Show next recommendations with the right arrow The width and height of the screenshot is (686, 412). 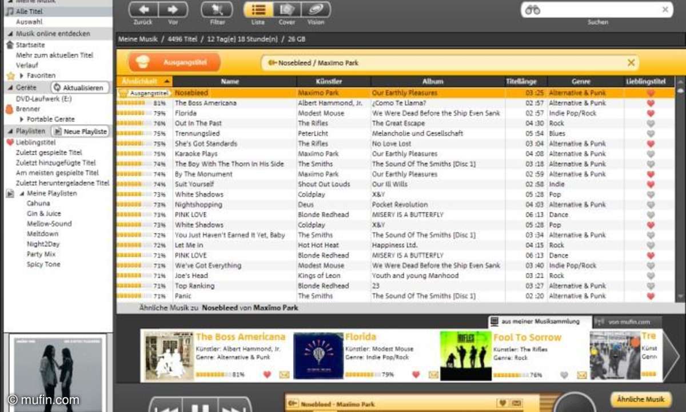tap(671, 355)
